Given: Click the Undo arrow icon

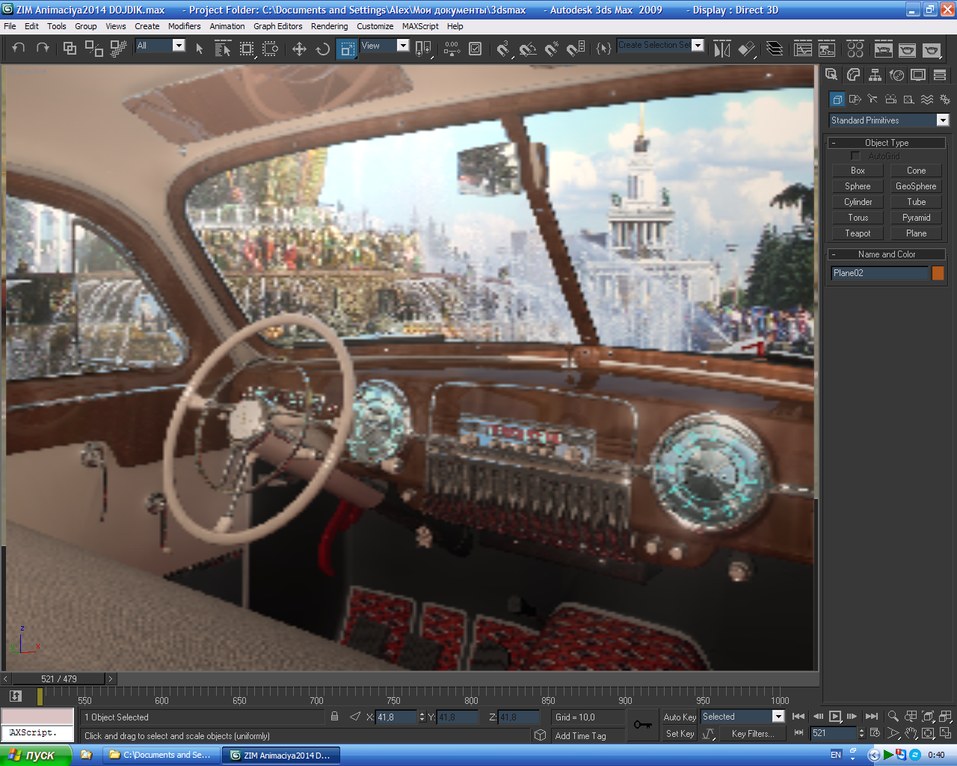Looking at the screenshot, I should [x=19, y=48].
